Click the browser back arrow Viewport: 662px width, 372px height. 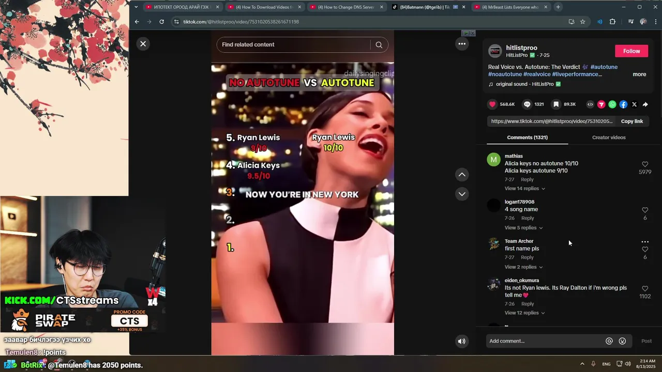137,22
